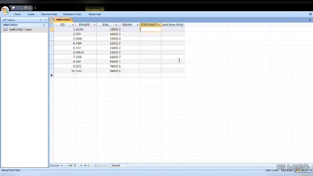Go to last record using navigation bar

tap(85, 165)
